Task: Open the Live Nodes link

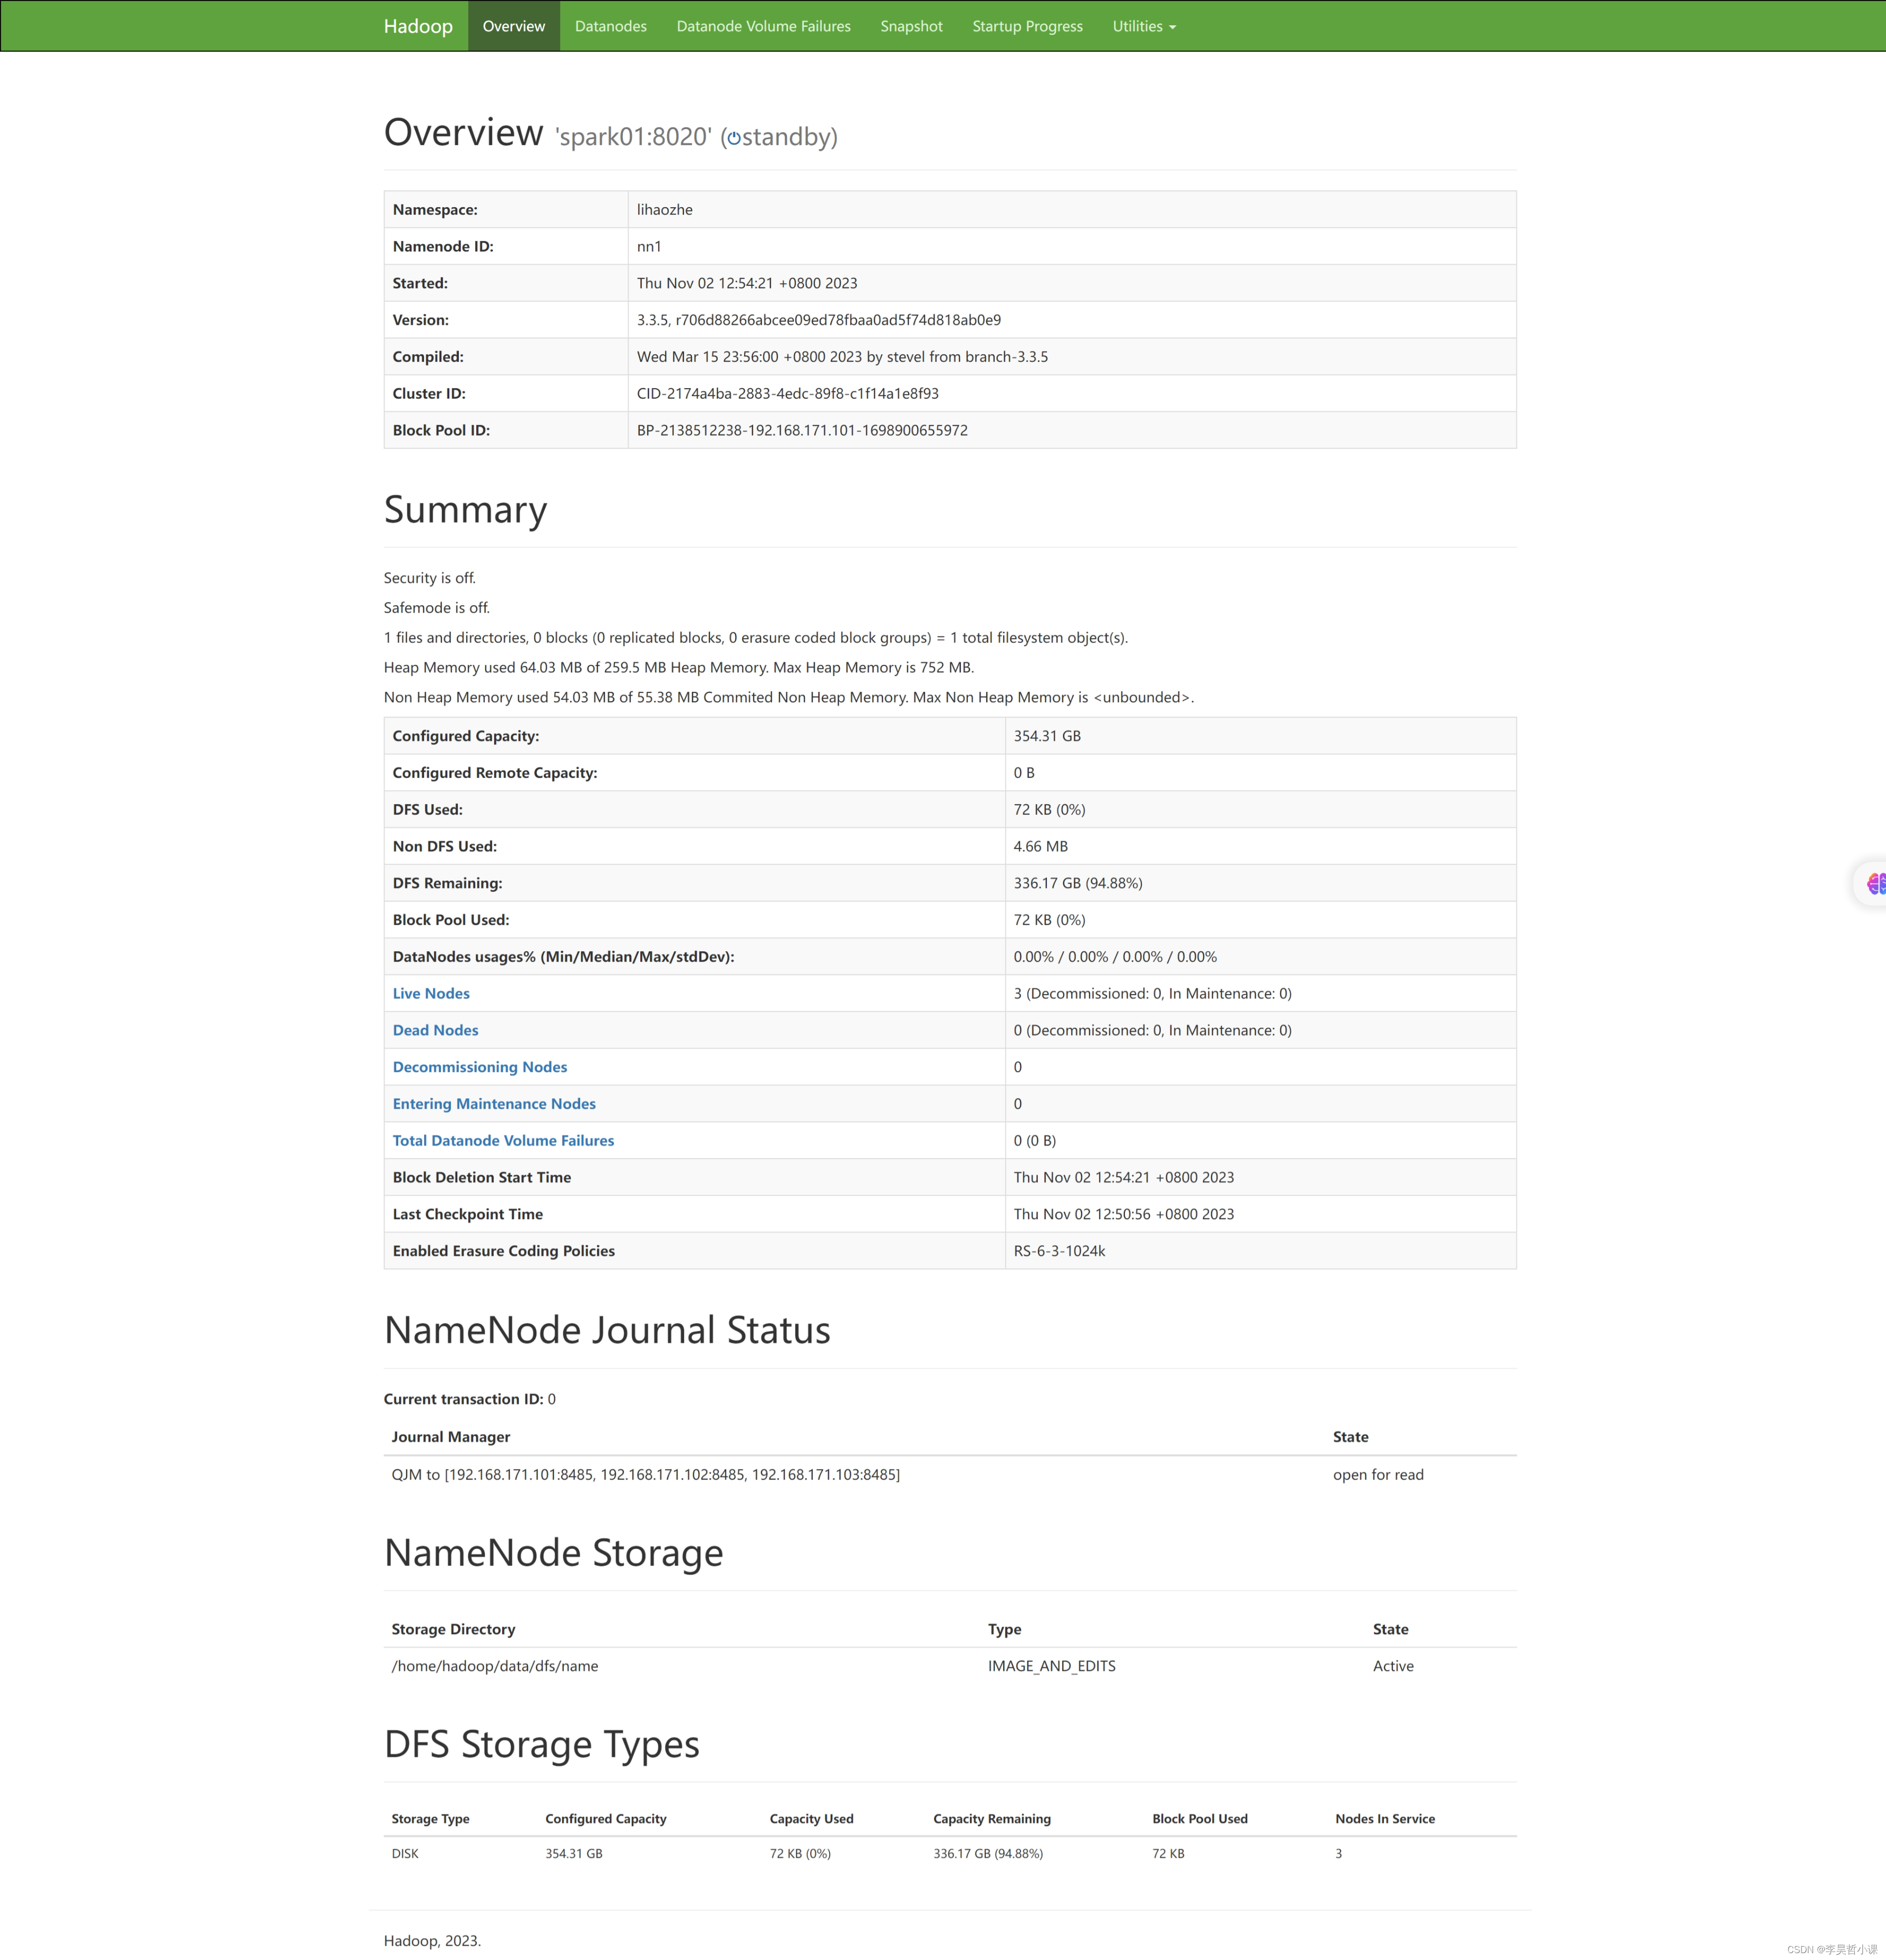Action: point(431,993)
